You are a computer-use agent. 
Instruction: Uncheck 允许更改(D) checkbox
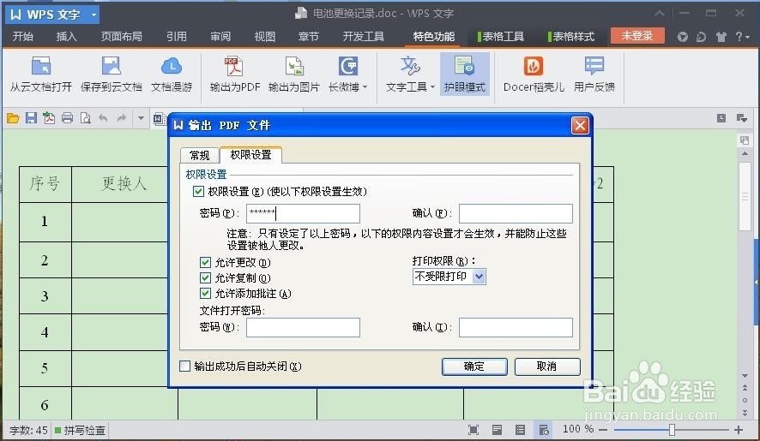[x=205, y=262]
